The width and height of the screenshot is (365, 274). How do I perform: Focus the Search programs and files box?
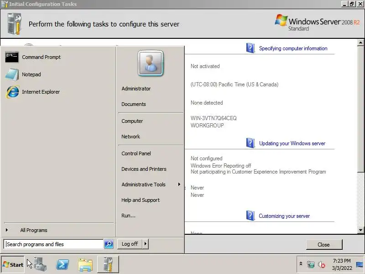[x=53, y=244]
